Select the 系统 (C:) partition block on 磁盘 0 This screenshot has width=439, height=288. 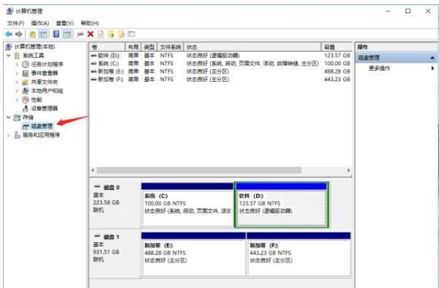click(187, 205)
